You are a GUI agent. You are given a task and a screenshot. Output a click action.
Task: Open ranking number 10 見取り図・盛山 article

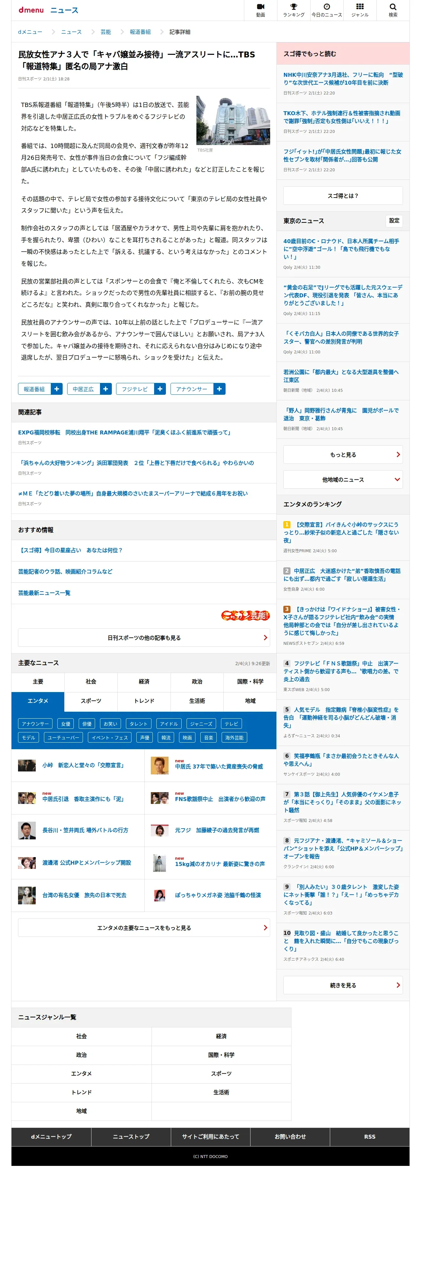pyautogui.click(x=341, y=941)
